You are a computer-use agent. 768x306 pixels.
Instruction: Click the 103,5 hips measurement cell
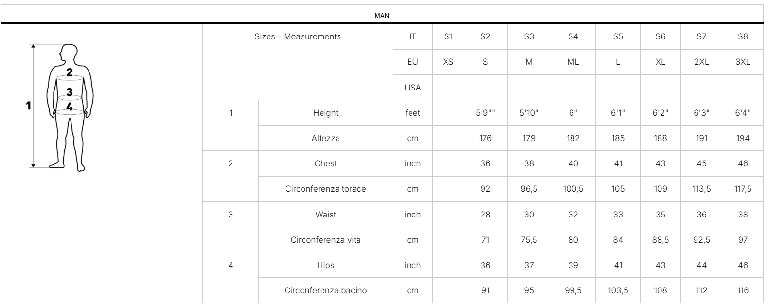tap(618, 290)
